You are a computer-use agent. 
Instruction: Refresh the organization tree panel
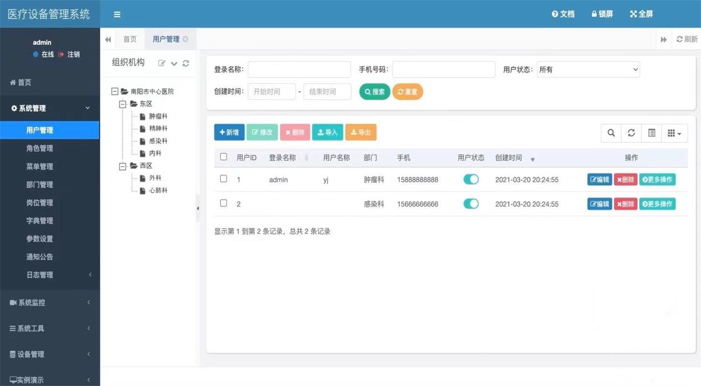click(x=186, y=63)
